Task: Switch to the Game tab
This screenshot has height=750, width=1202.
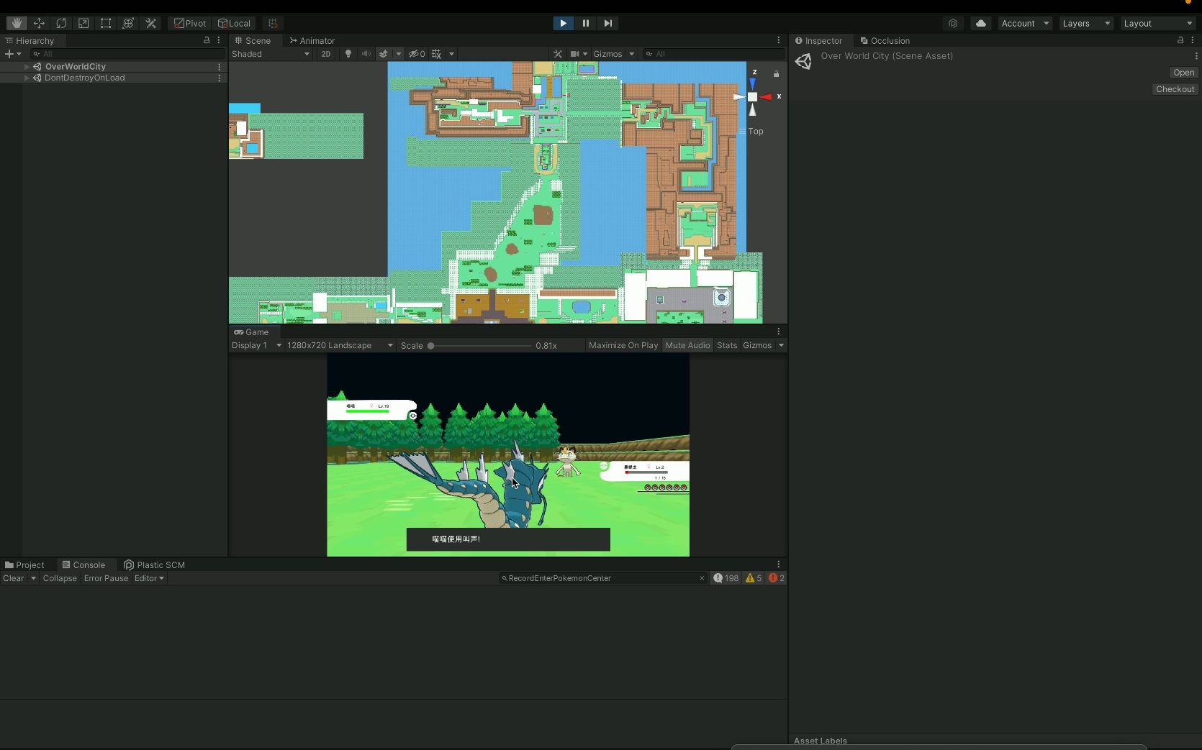Action: click(251, 332)
